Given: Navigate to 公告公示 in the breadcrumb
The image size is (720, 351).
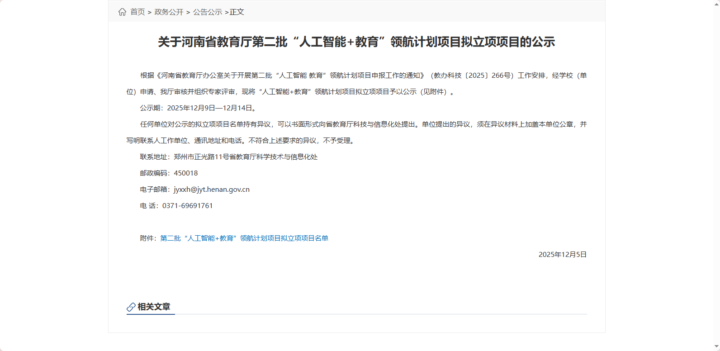Looking at the screenshot, I should click(208, 12).
